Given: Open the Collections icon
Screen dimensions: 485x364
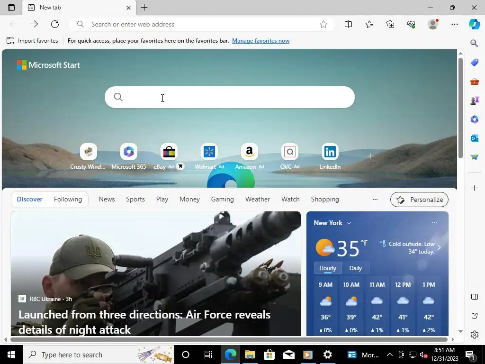Looking at the screenshot, I should point(390,24).
